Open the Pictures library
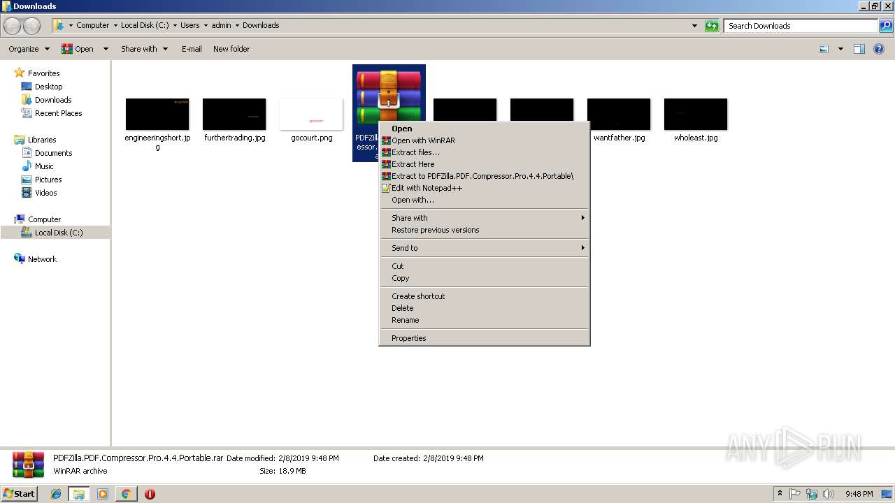 (x=42, y=180)
